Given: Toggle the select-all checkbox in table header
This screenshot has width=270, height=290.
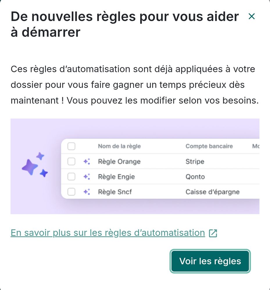Looking at the screenshot, I should tap(71, 146).
